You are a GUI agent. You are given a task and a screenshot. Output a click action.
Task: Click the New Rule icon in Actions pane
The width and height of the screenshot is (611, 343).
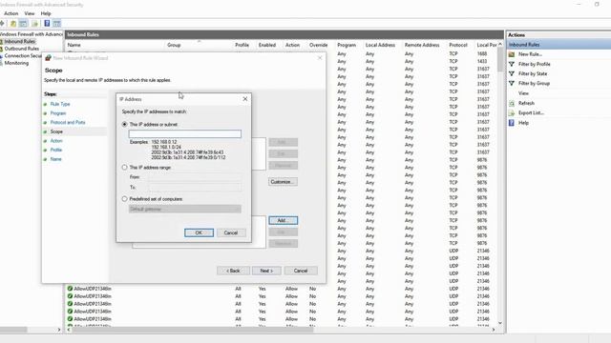(x=512, y=54)
